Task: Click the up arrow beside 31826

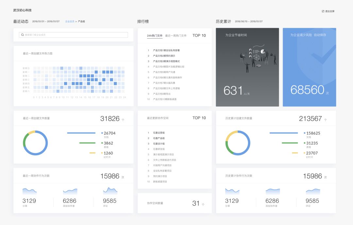Action: tap(123, 120)
